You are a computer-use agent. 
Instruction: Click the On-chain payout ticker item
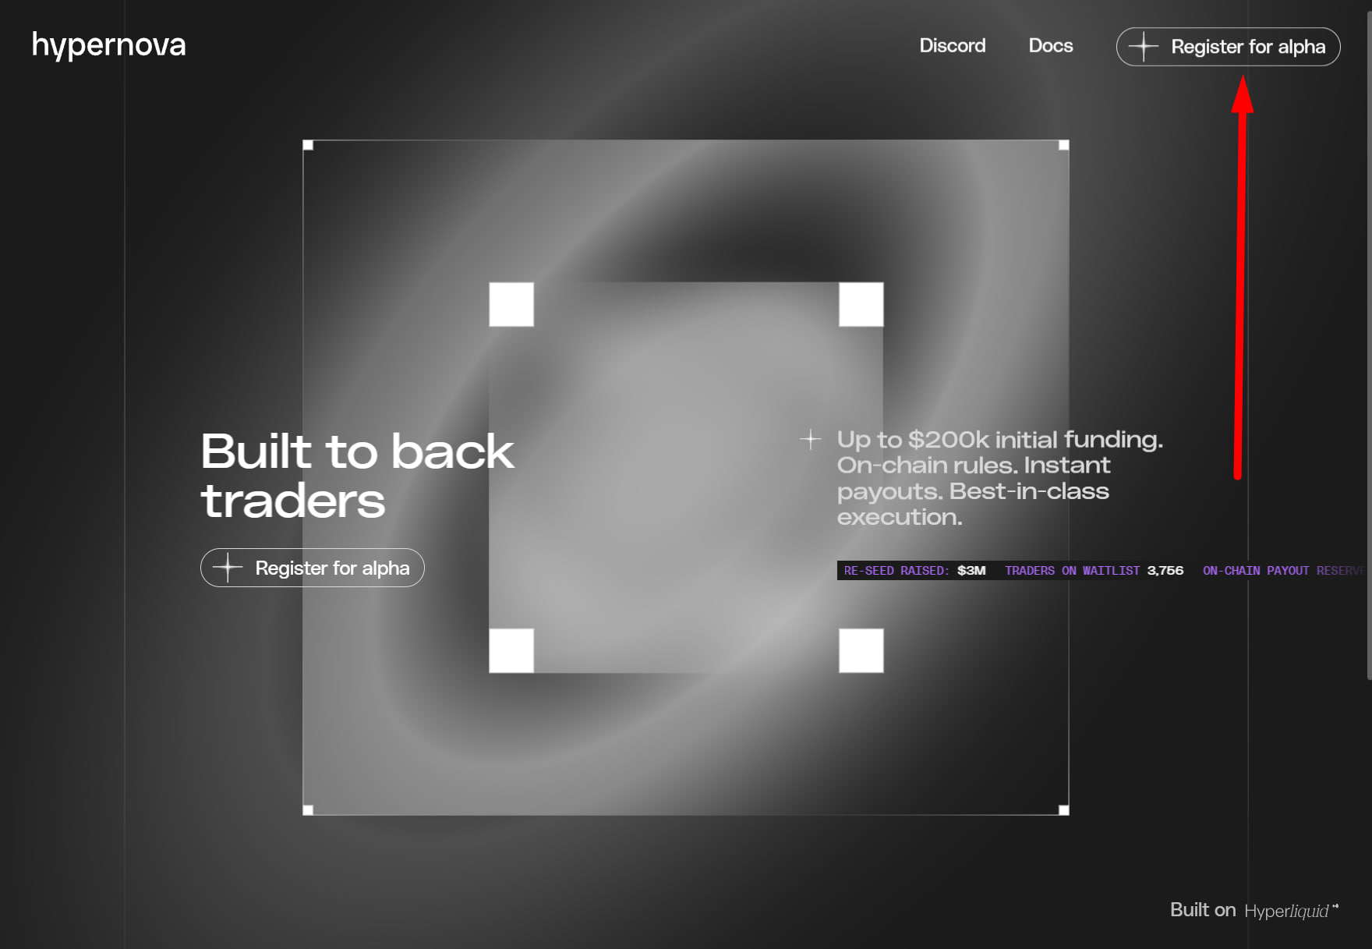click(x=1284, y=571)
